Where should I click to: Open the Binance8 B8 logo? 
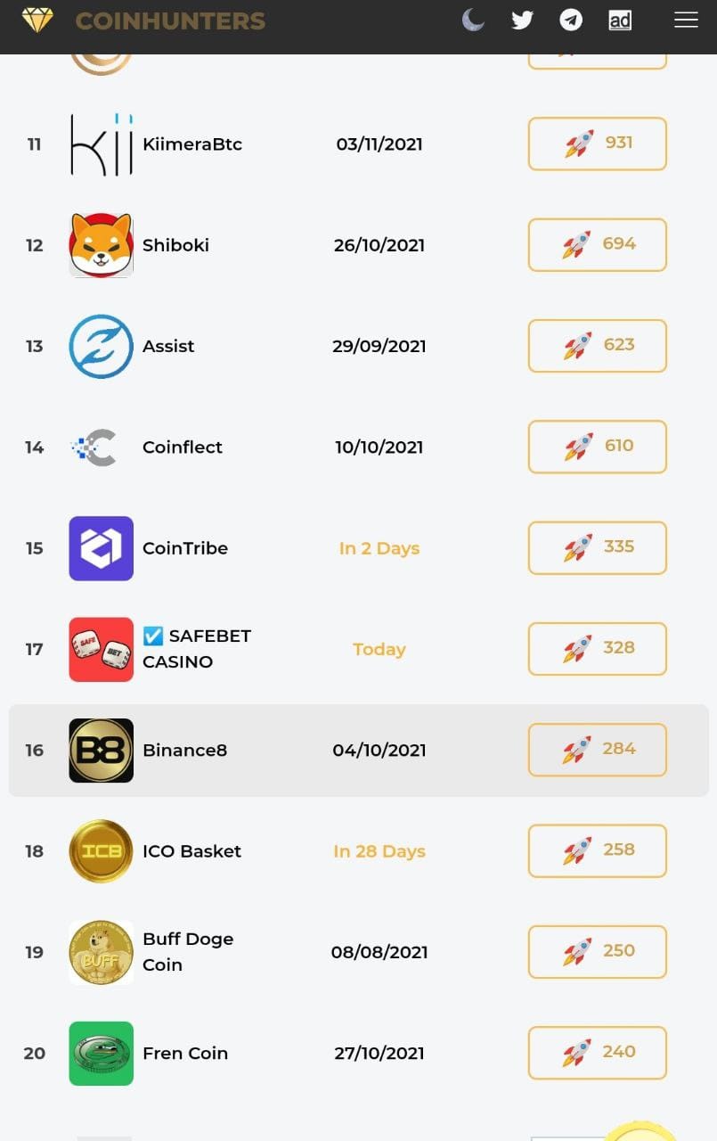102,751
